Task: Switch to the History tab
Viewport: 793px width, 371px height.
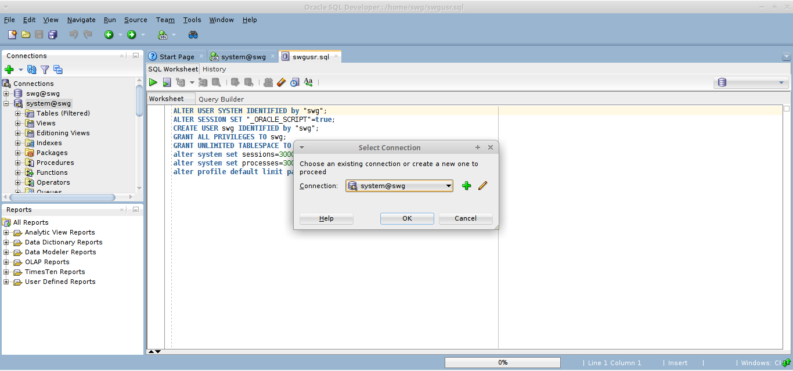Action: [x=214, y=69]
